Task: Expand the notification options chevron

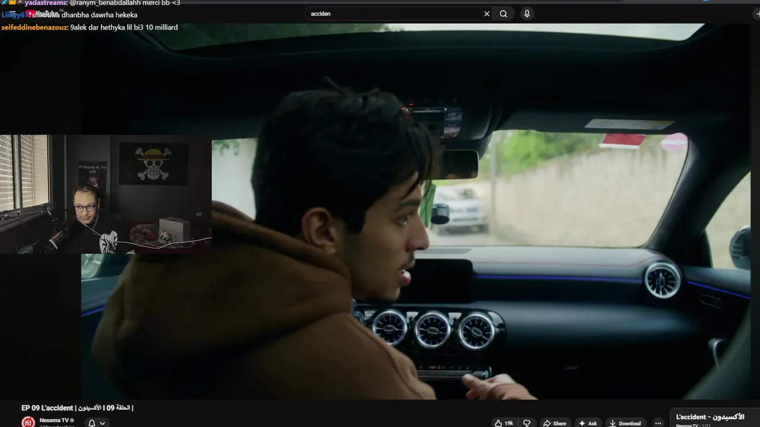Action: (103, 423)
